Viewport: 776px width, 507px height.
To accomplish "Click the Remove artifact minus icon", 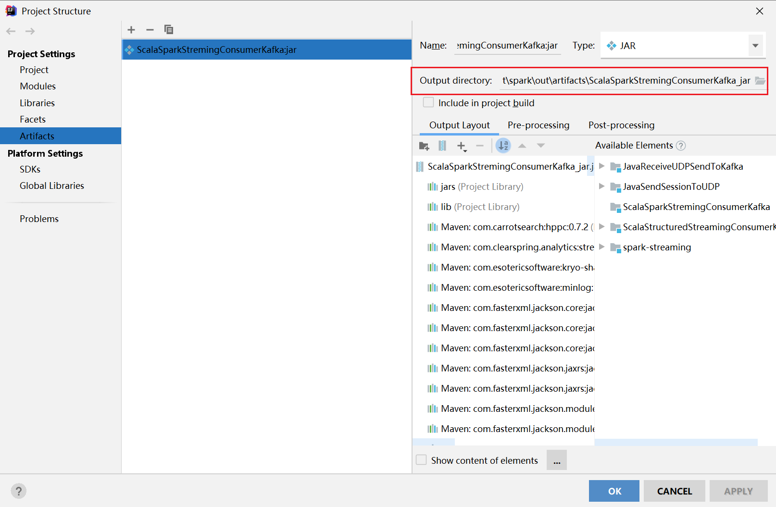I will [x=150, y=30].
